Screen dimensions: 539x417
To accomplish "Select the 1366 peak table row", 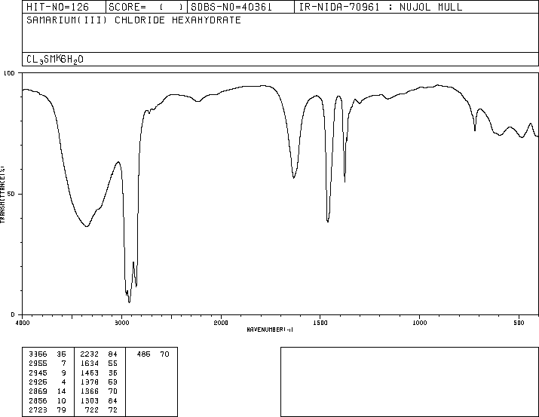I will point(99,391).
